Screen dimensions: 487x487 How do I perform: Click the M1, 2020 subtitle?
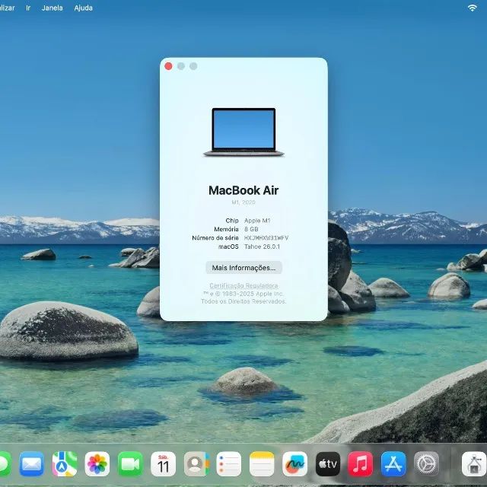243,202
